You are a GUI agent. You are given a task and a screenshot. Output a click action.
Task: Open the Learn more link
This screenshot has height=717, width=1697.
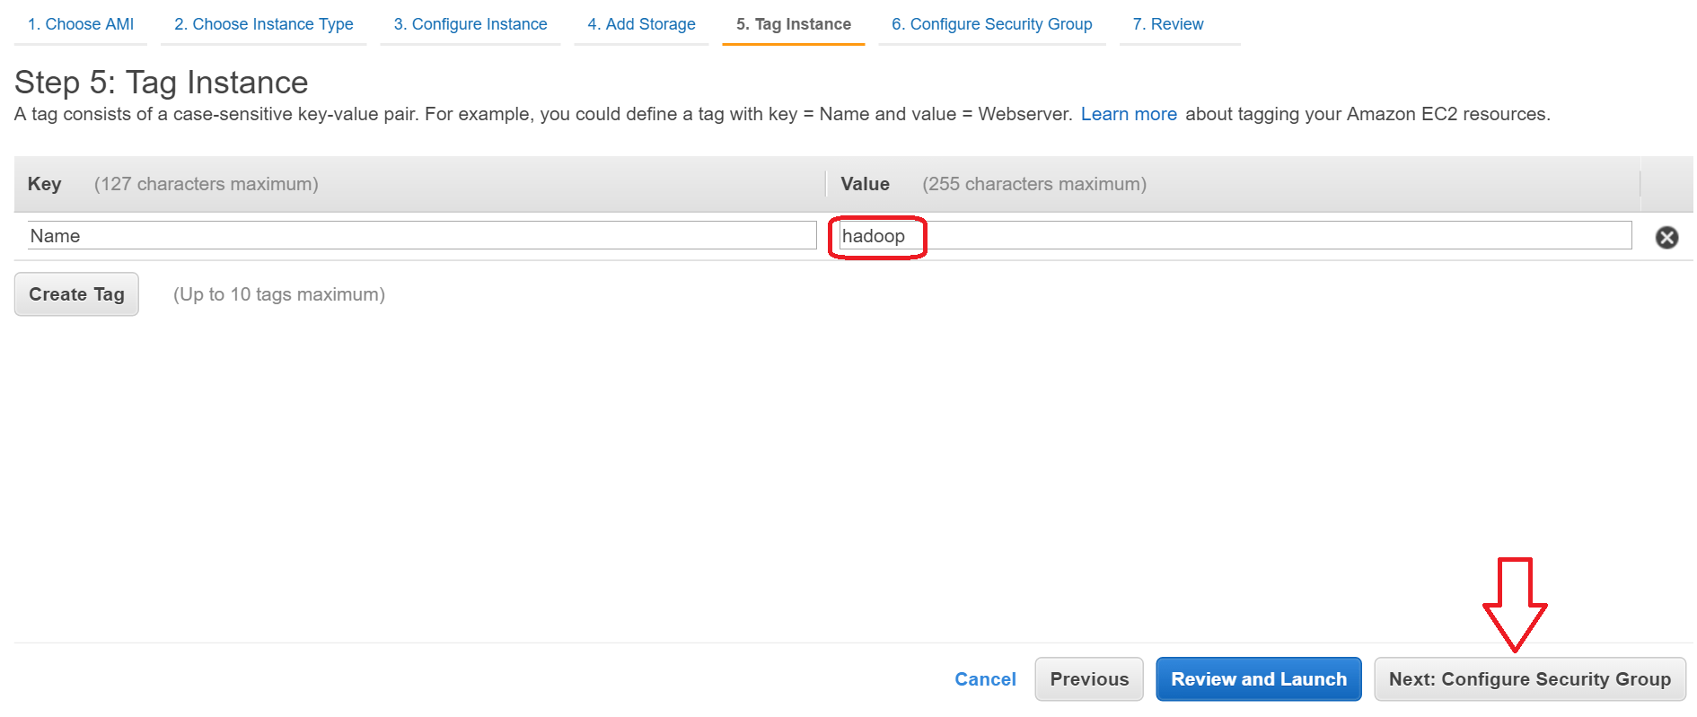click(1128, 114)
